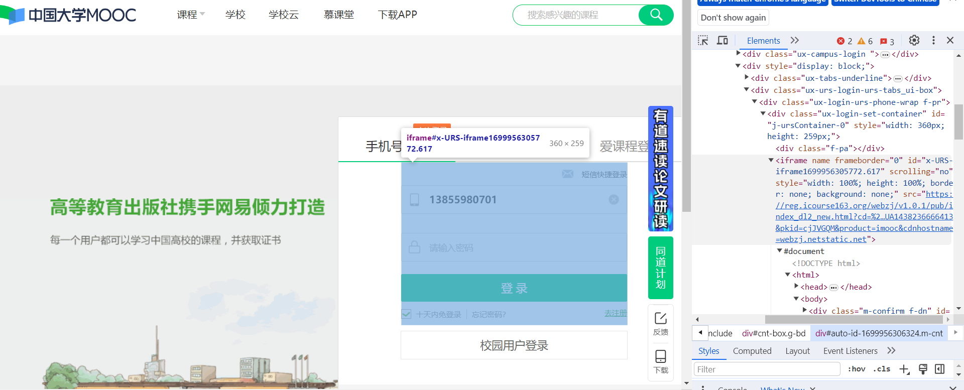This screenshot has height=390, width=964.
Task: Open the 学校 navigation item
Action: [235, 15]
